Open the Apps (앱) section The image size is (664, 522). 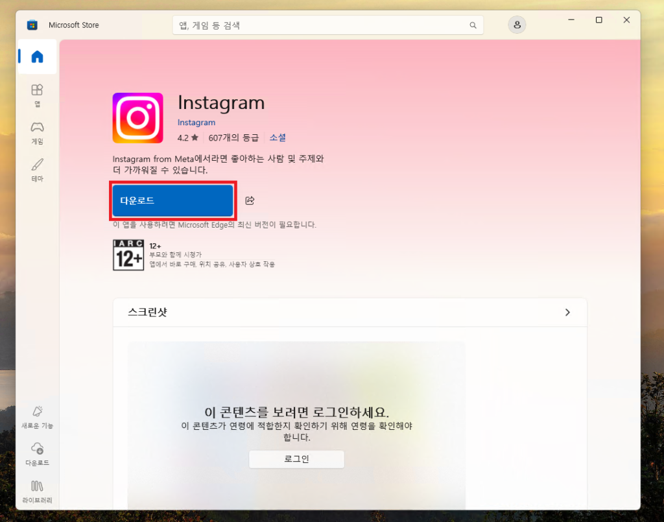pyautogui.click(x=37, y=94)
